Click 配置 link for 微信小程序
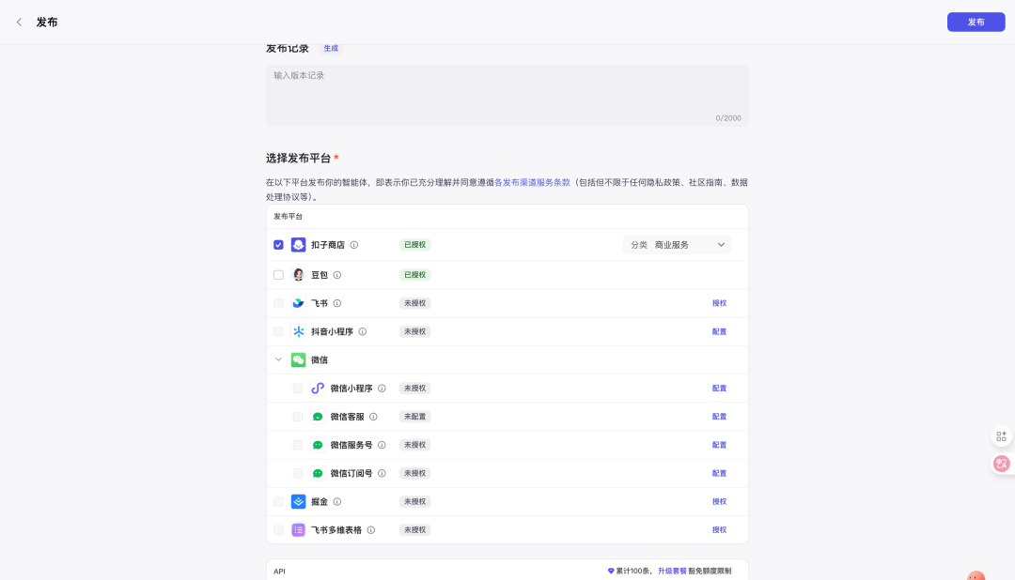Image resolution: width=1015 pixels, height=580 pixels. 719,389
